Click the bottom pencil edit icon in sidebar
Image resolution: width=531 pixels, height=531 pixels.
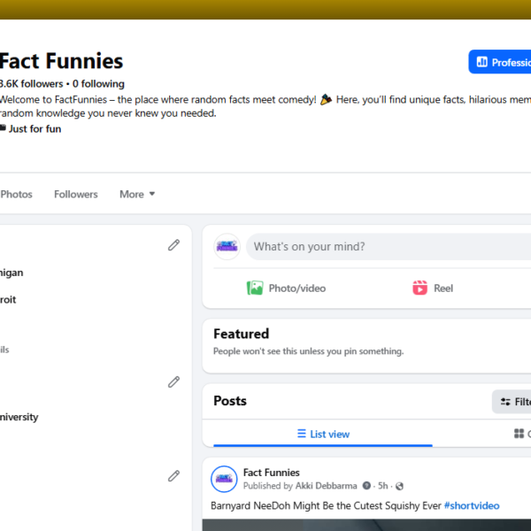tap(173, 476)
